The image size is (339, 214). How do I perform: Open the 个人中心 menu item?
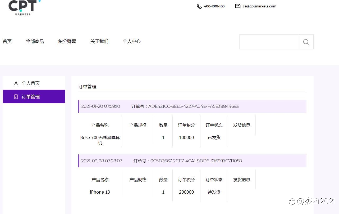point(132,41)
